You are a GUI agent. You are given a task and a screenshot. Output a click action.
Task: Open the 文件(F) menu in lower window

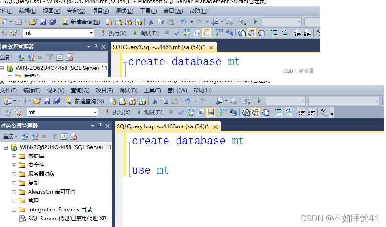click(8, 90)
